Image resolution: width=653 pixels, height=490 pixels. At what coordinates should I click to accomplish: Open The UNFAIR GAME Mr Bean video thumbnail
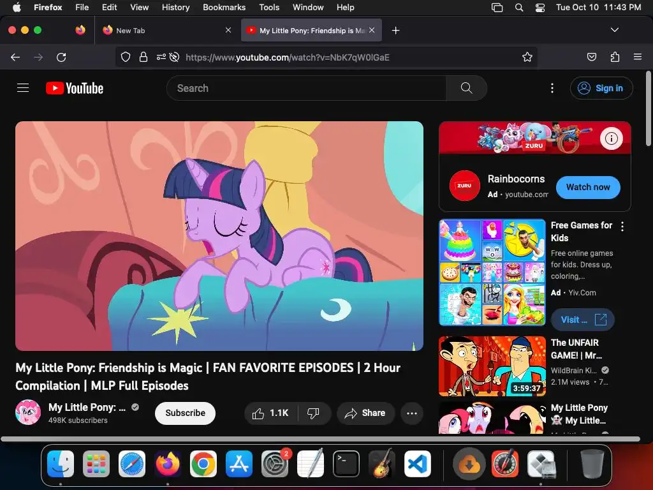492,366
